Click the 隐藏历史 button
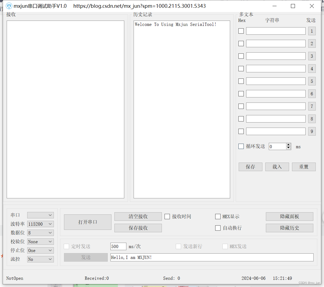Viewport: 324px width, 287px height. (x=290, y=228)
